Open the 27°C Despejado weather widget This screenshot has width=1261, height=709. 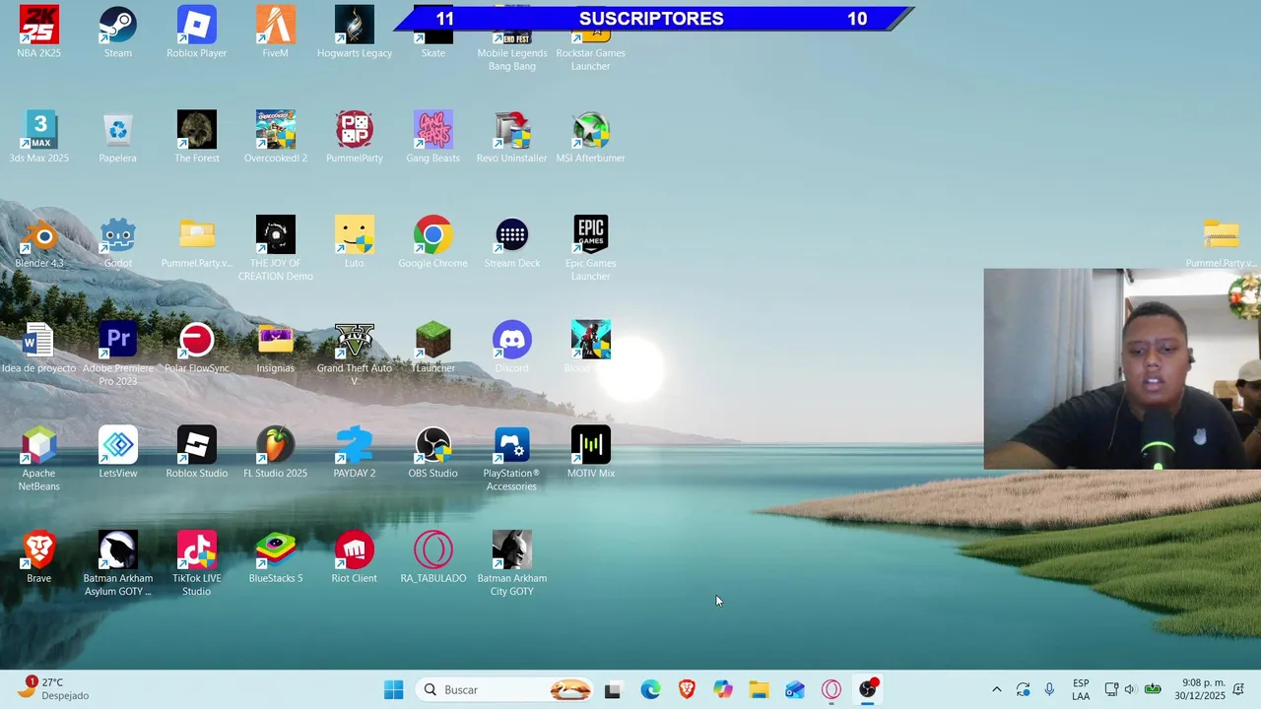(55, 688)
